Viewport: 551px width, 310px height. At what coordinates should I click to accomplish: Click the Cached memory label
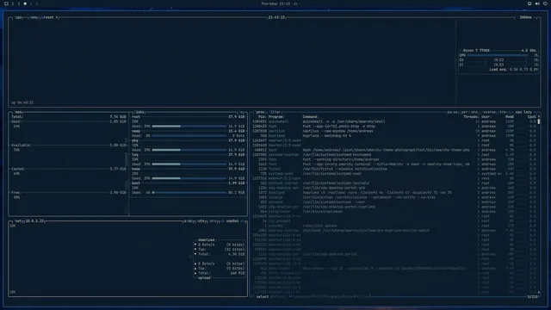[17, 169]
